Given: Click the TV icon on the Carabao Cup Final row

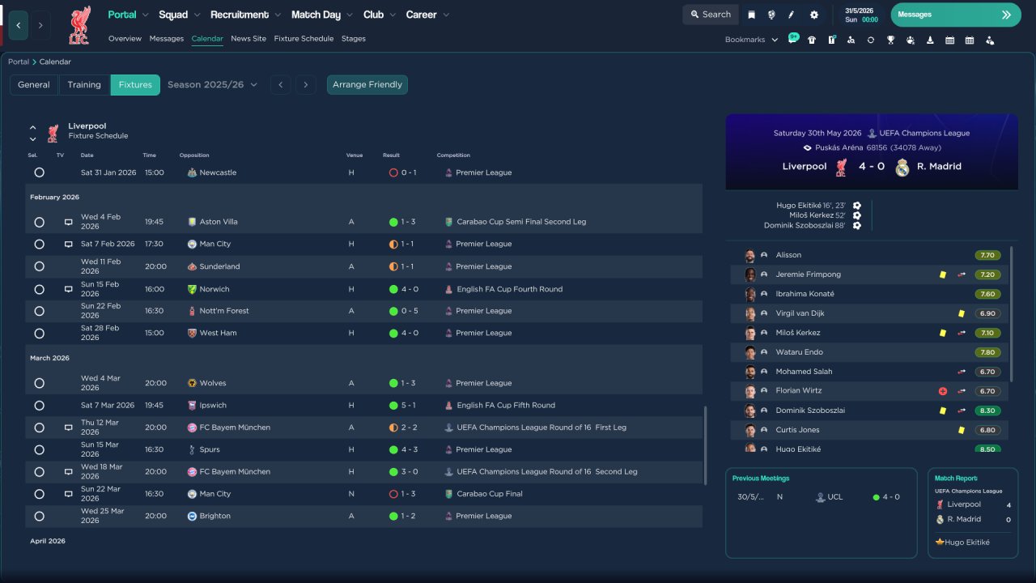Looking at the screenshot, I should [69, 494].
